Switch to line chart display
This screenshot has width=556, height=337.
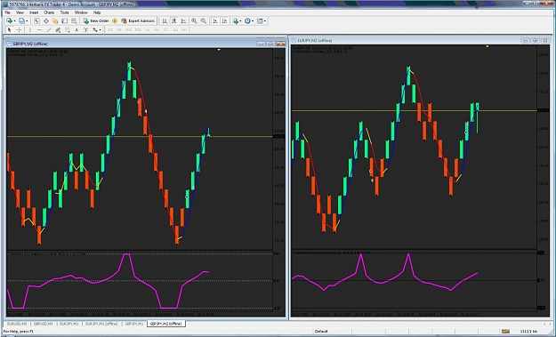pos(183,21)
